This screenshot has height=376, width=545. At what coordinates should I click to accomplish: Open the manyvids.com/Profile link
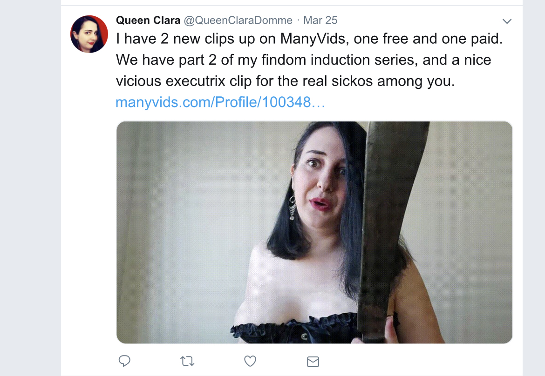coord(220,102)
